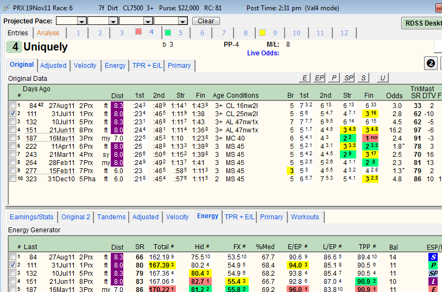Open first Projected Pace dropdown

pyautogui.click(x=82, y=21)
